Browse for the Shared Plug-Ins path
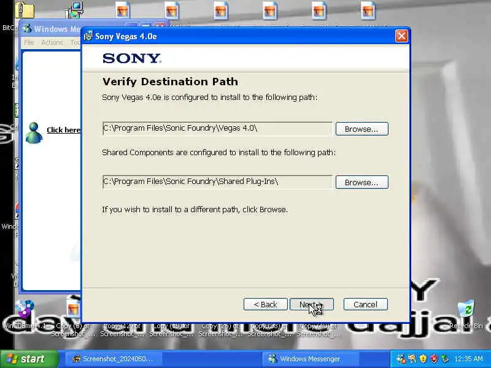The image size is (491, 368). [361, 182]
